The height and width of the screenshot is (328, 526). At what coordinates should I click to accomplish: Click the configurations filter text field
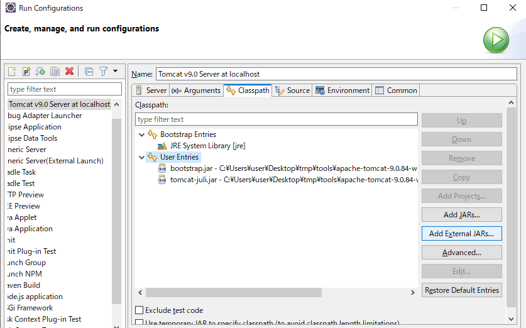click(64, 89)
